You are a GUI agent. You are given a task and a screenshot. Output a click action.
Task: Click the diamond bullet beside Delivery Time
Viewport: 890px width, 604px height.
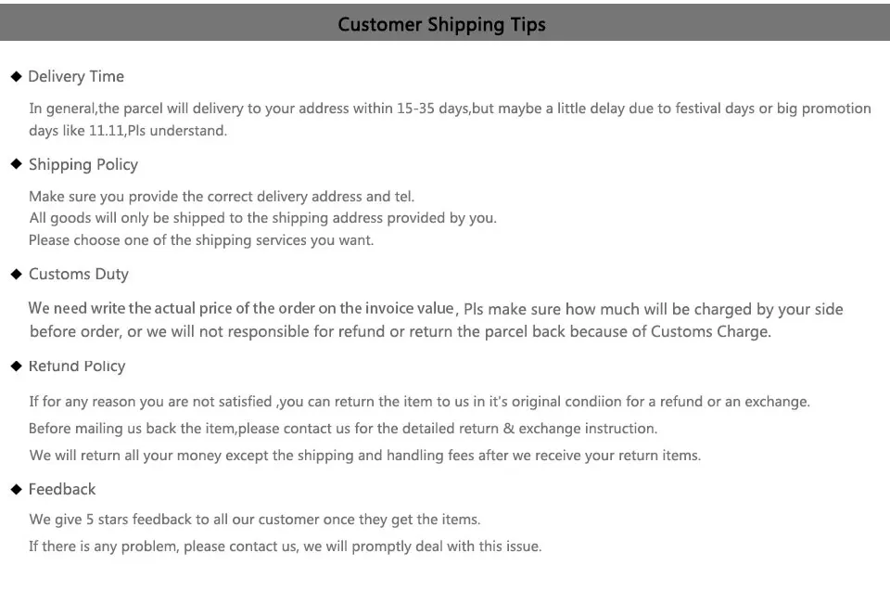(x=16, y=76)
